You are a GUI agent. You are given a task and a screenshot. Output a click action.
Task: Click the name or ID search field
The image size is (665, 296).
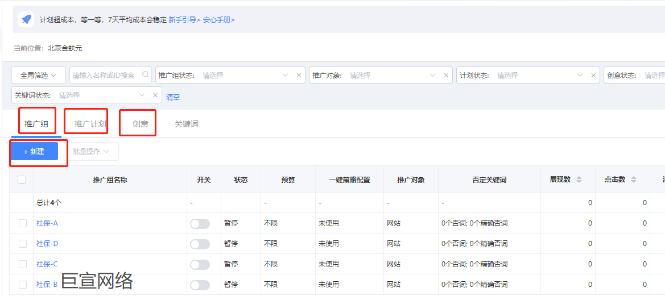click(105, 75)
